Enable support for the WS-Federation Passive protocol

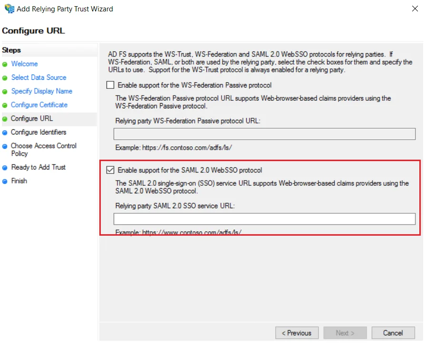110,85
